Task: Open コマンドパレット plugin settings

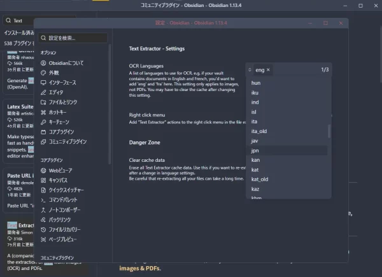Action: pyautogui.click(x=59, y=200)
